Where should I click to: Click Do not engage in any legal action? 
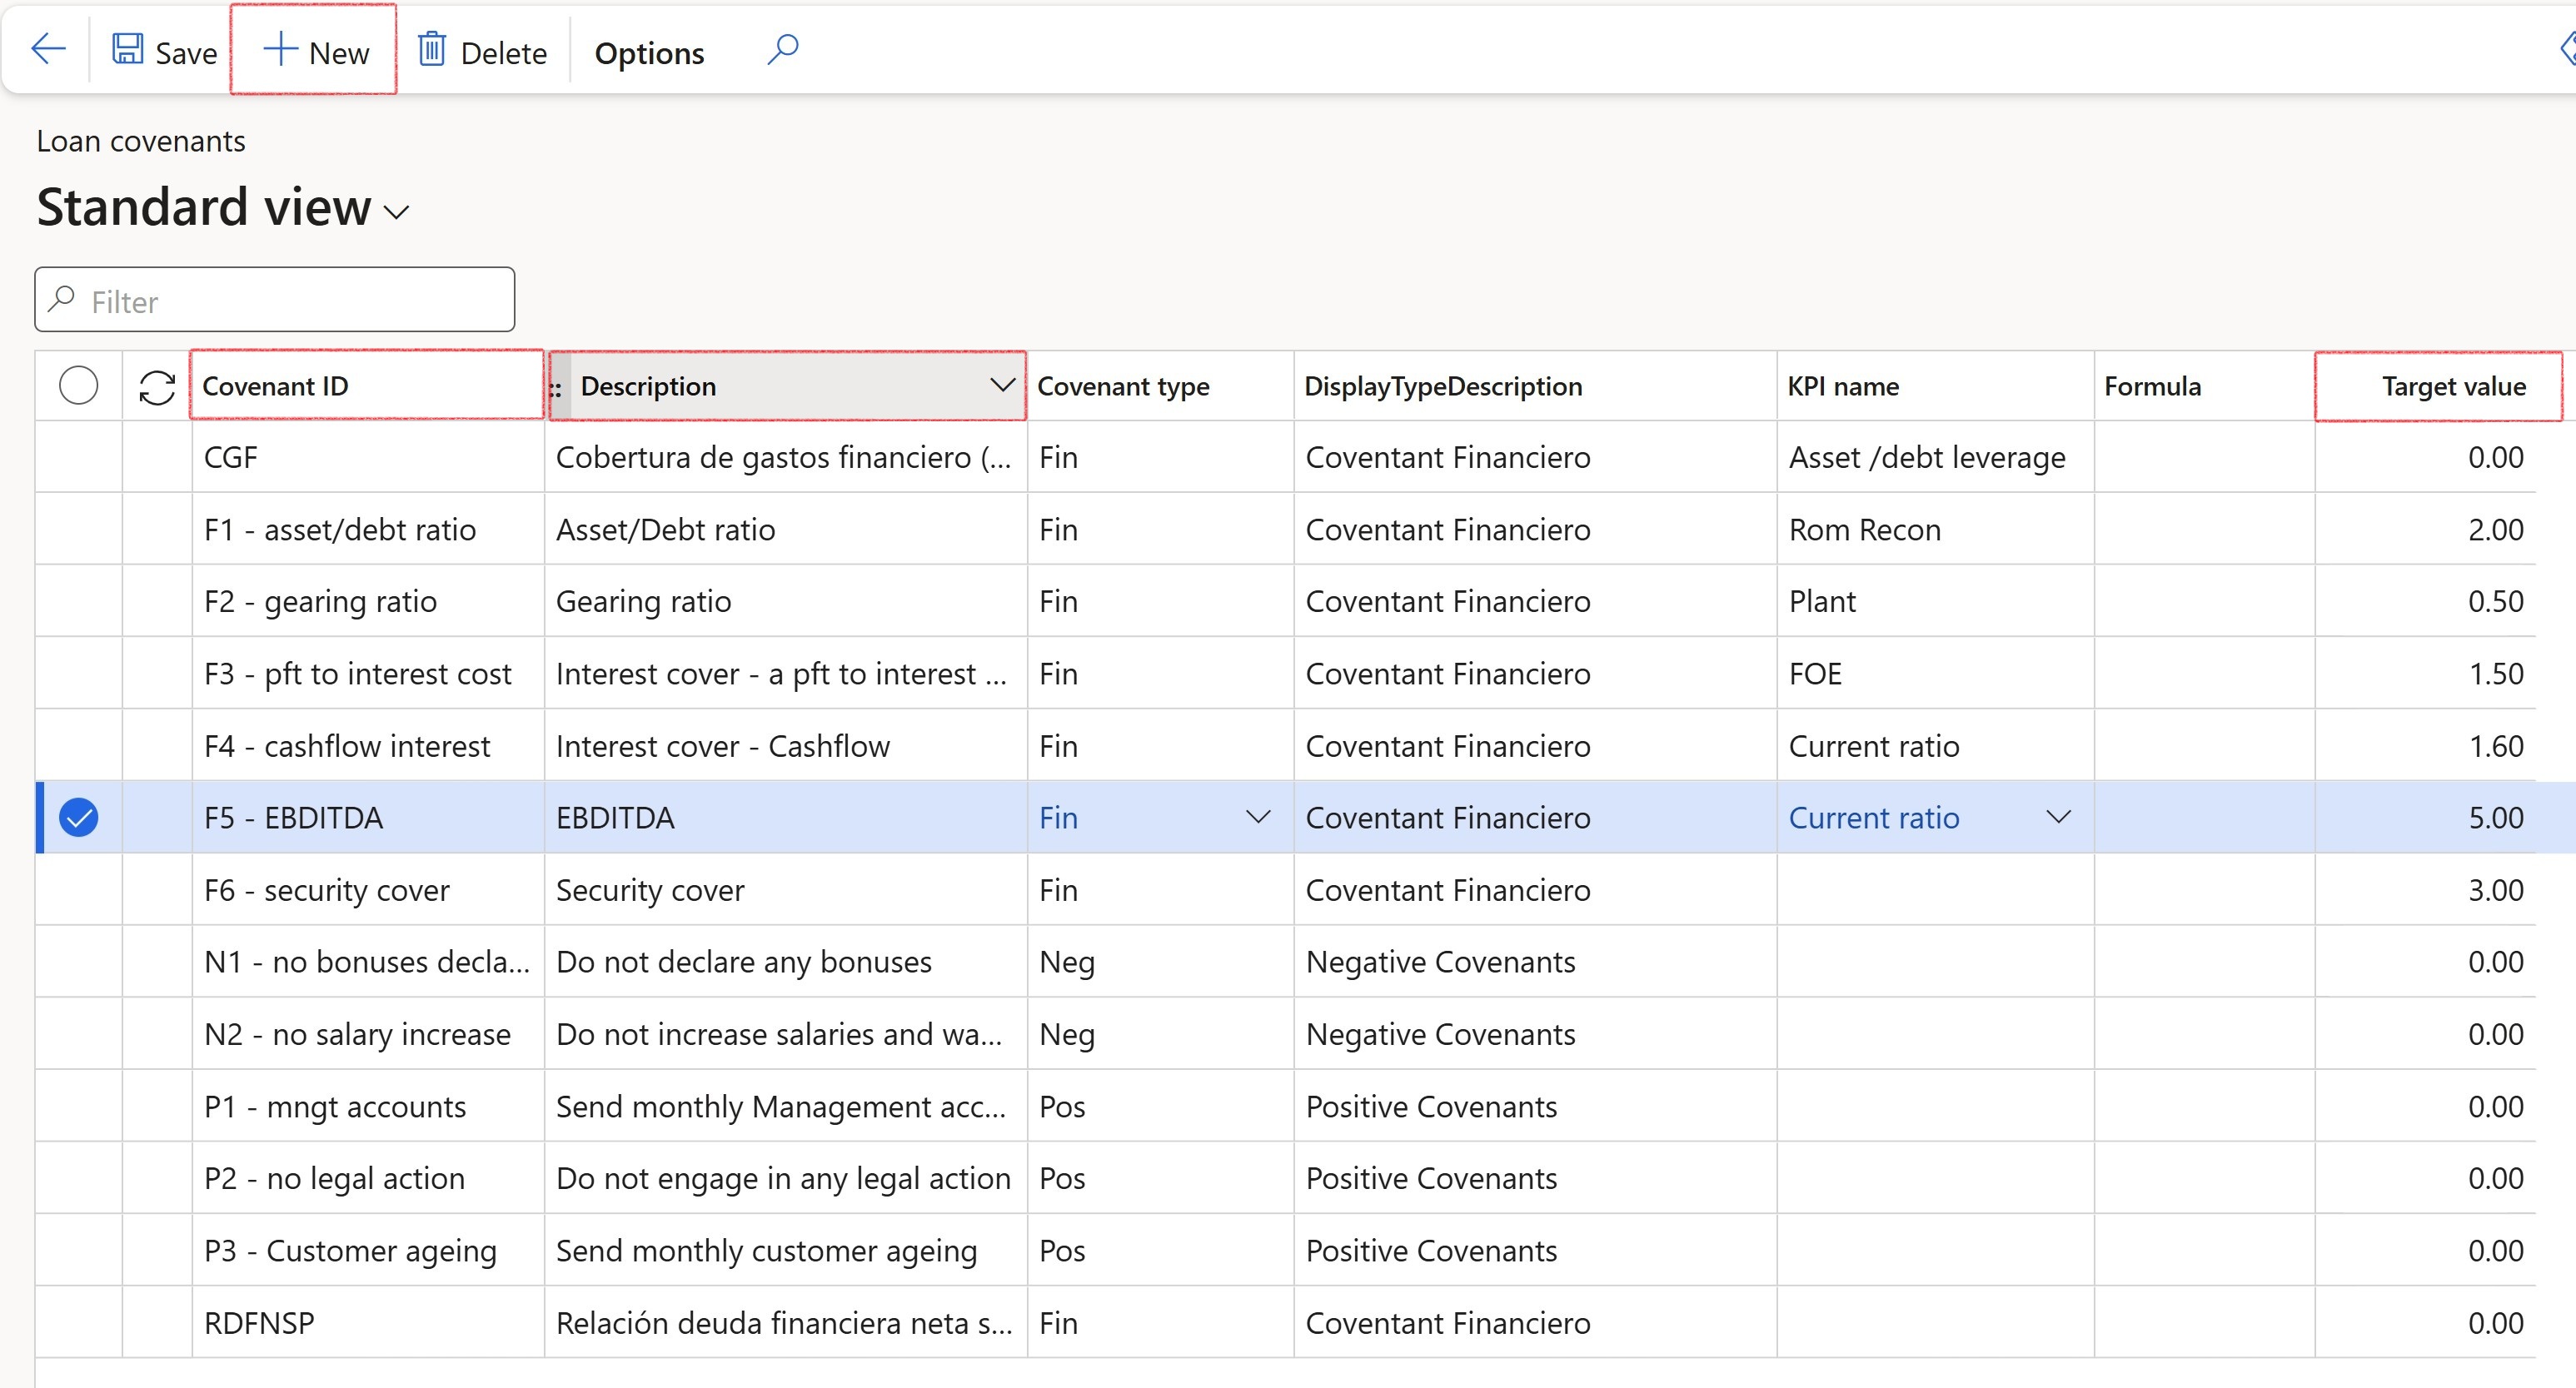(x=786, y=1179)
